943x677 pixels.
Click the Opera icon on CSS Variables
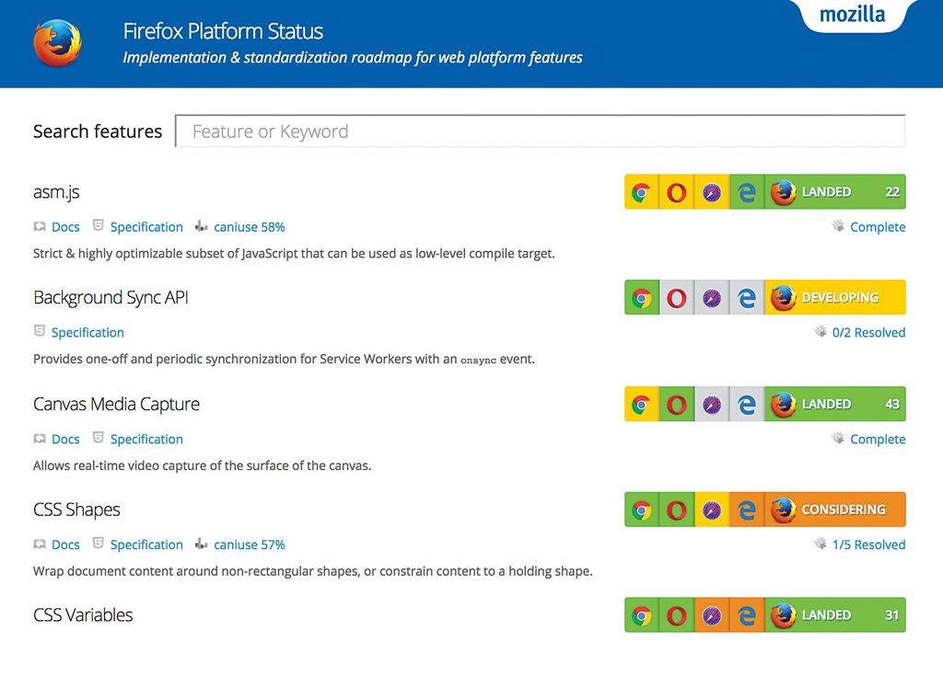677,614
